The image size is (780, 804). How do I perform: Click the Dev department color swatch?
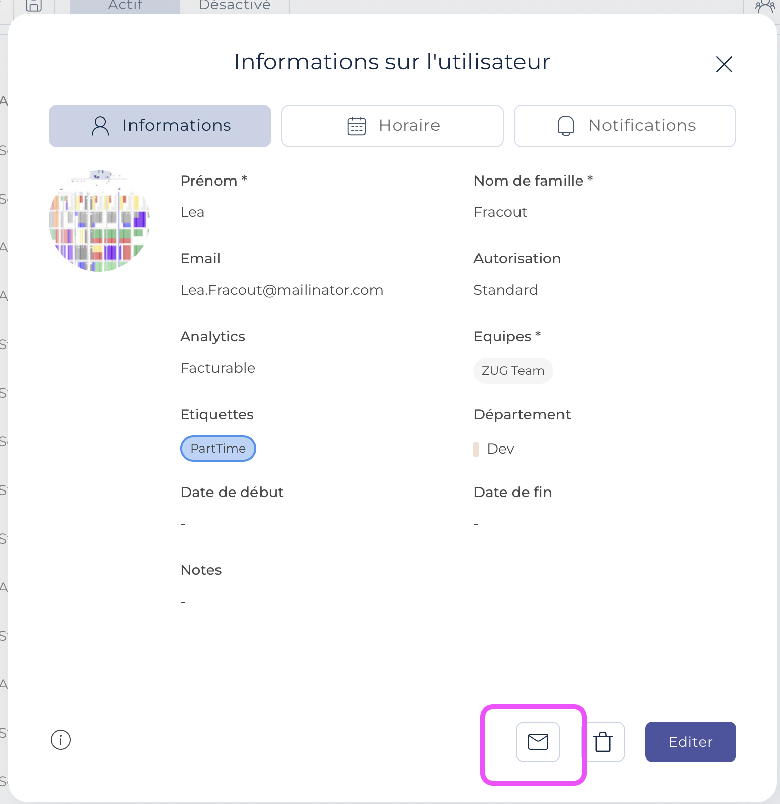pos(476,449)
